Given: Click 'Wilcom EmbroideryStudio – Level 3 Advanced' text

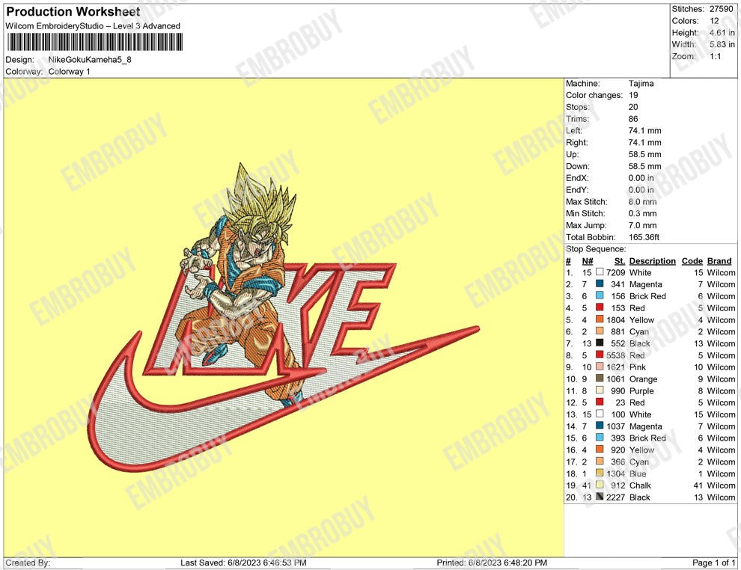Looking at the screenshot, I should point(93,26).
